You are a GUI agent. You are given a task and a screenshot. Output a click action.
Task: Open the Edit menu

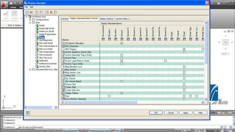tap(31, 7)
